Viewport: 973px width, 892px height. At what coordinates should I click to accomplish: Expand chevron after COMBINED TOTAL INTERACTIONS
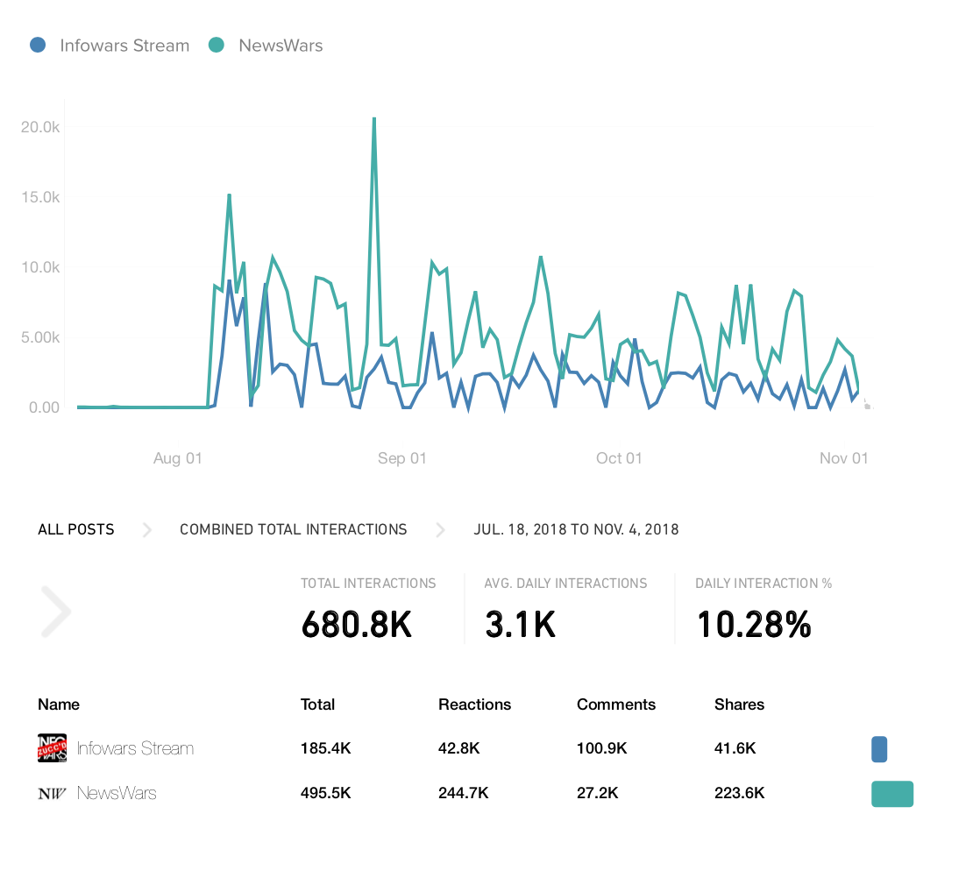point(440,529)
